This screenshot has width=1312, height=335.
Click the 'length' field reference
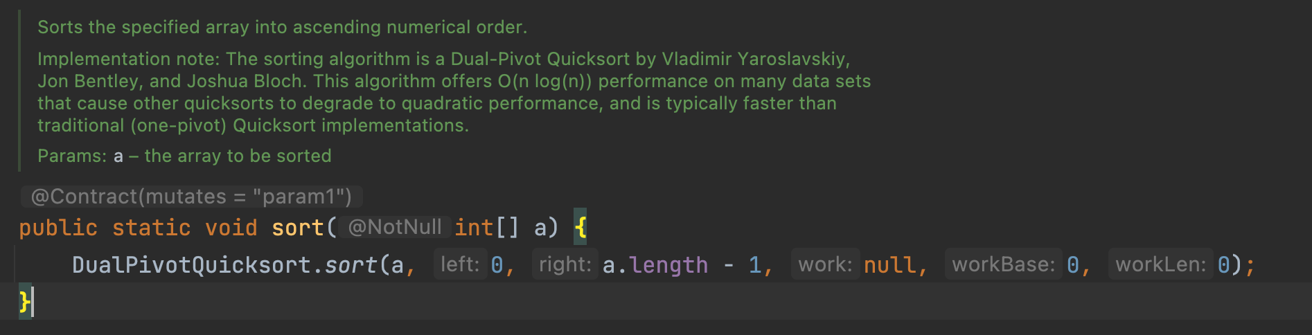(x=668, y=265)
